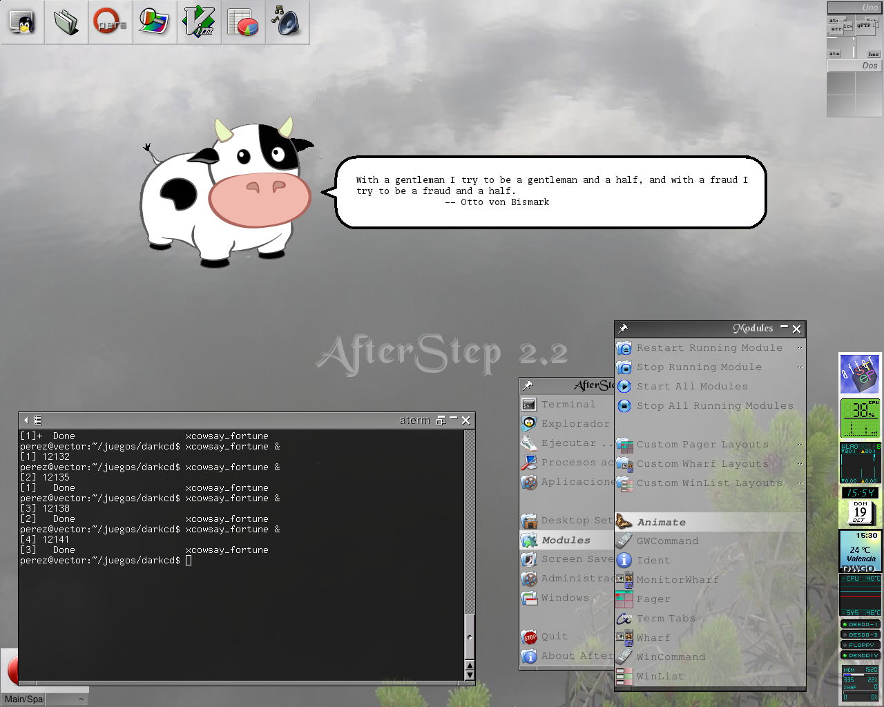The height and width of the screenshot is (707, 884).
Task: Click the aterm scrollbar up arrow
Action: point(470,666)
